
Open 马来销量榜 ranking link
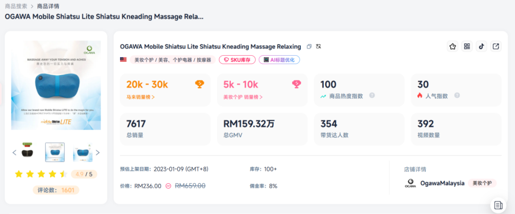point(141,97)
